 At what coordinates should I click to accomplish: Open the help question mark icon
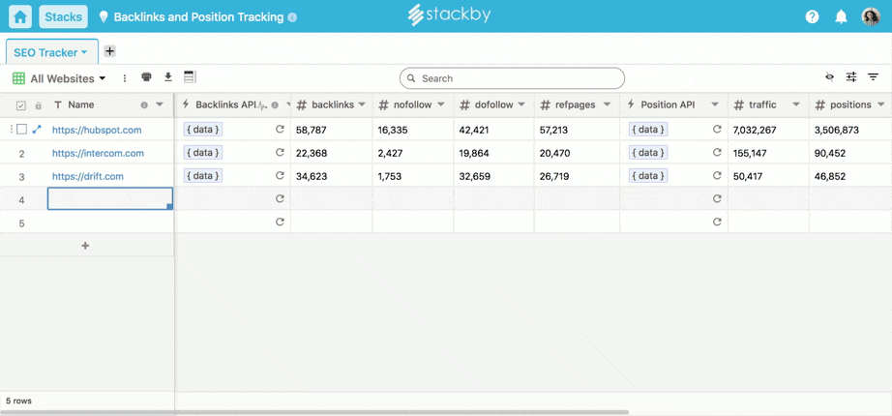tap(812, 16)
